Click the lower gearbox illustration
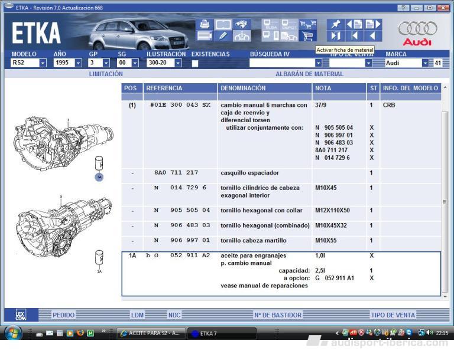 click(x=64, y=228)
